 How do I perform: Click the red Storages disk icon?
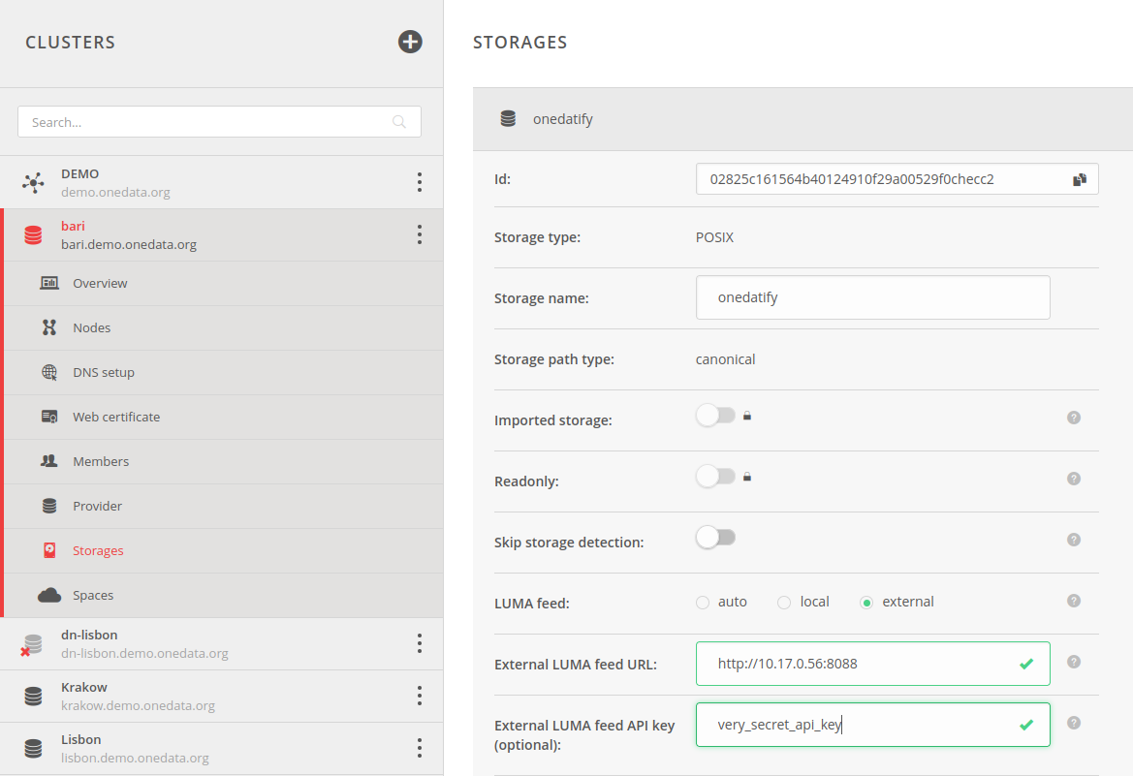[49, 550]
